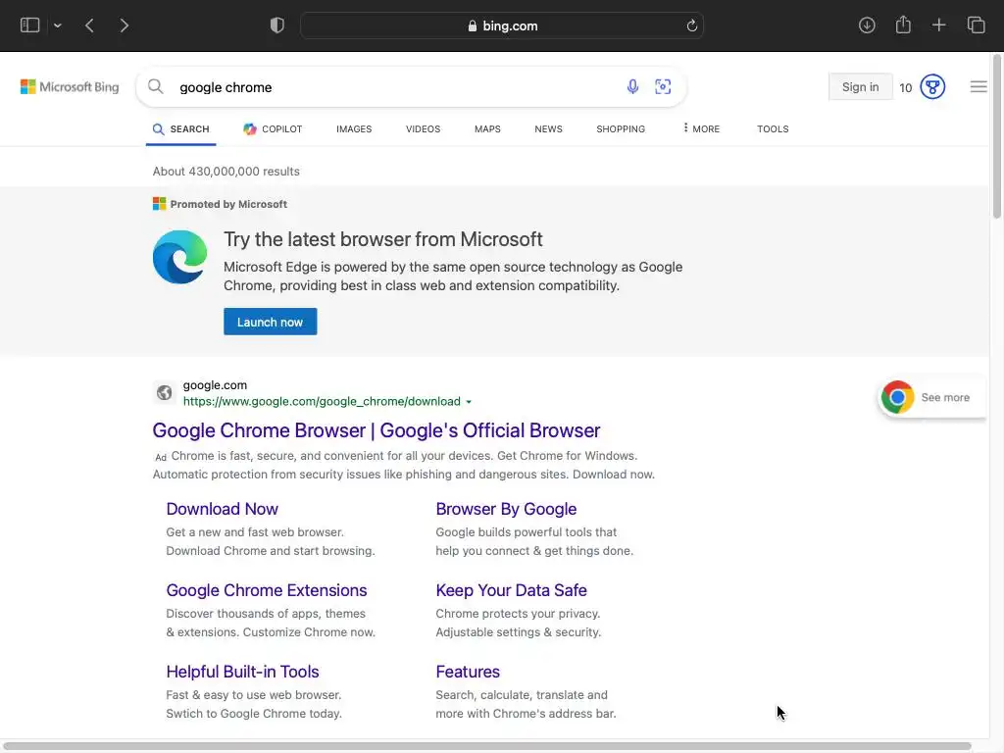Open visual search camera icon
The height and width of the screenshot is (753, 1004).
[663, 86]
